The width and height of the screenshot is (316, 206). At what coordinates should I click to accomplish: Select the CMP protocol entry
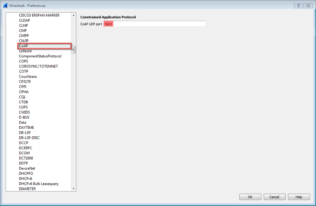click(23, 31)
